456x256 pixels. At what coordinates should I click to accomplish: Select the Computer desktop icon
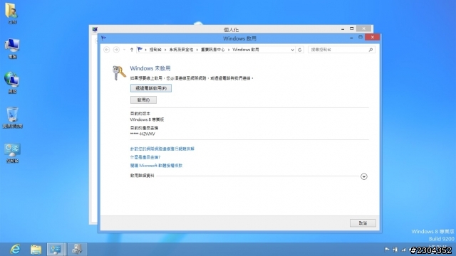click(x=12, y=49)
